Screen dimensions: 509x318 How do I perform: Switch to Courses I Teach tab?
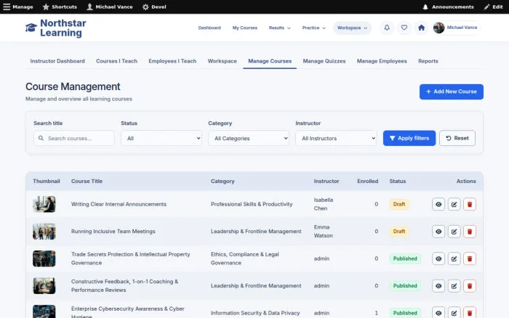(116, 61)
